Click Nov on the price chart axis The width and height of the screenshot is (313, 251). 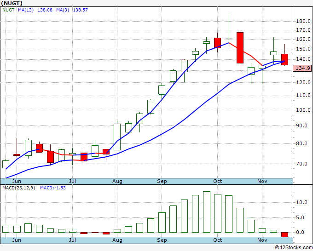pyautogui.click(x=262, y=181)
